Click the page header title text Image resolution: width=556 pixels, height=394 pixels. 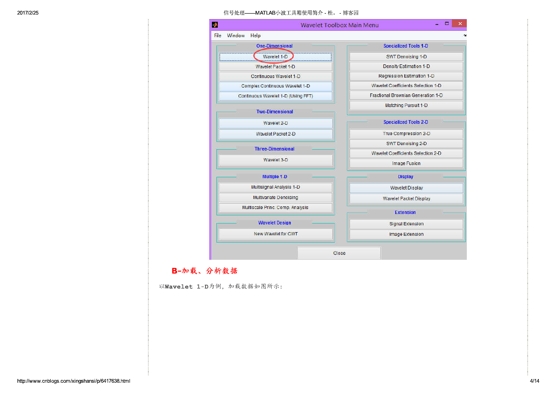[291, 13]
